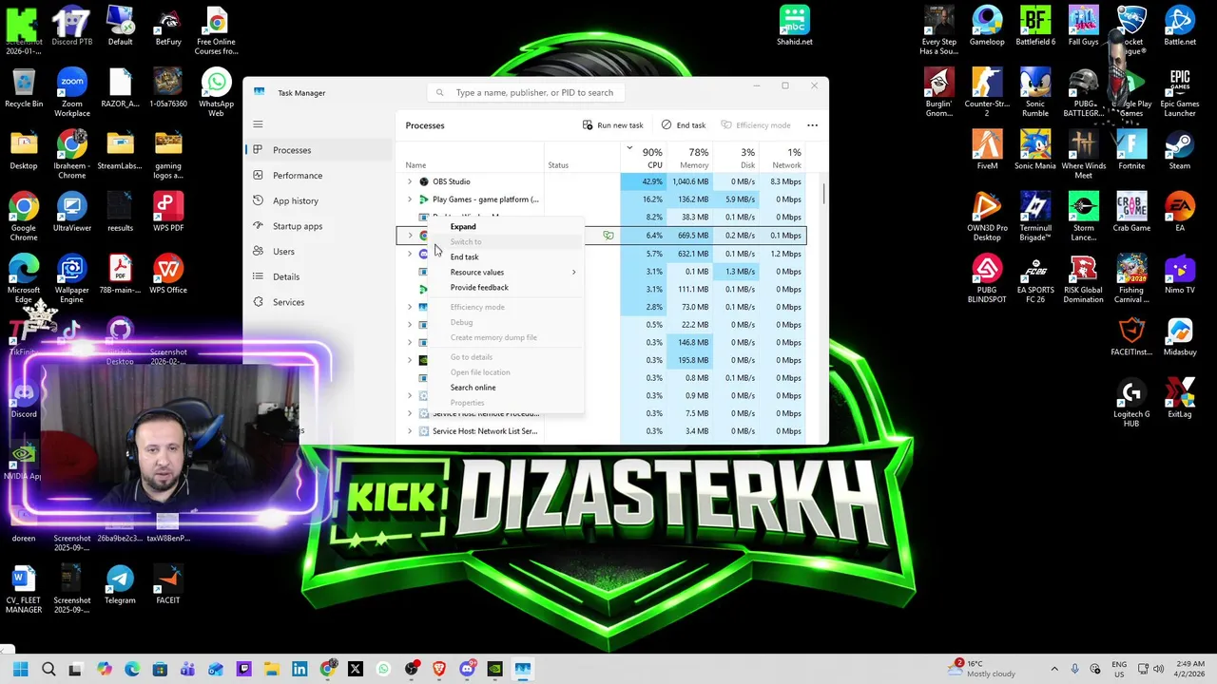Open the Task Manager hamburger navigation menu
Screen dimensions: 1217x684
coord(258,124)
